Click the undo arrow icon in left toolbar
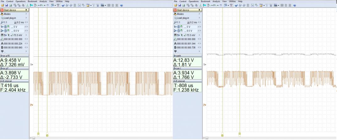337x140 pixels. coord(47,5)
